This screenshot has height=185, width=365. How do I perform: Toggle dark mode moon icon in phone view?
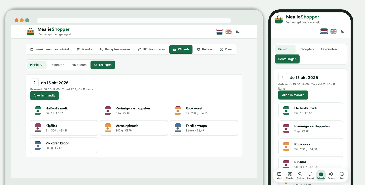(343, 31)
